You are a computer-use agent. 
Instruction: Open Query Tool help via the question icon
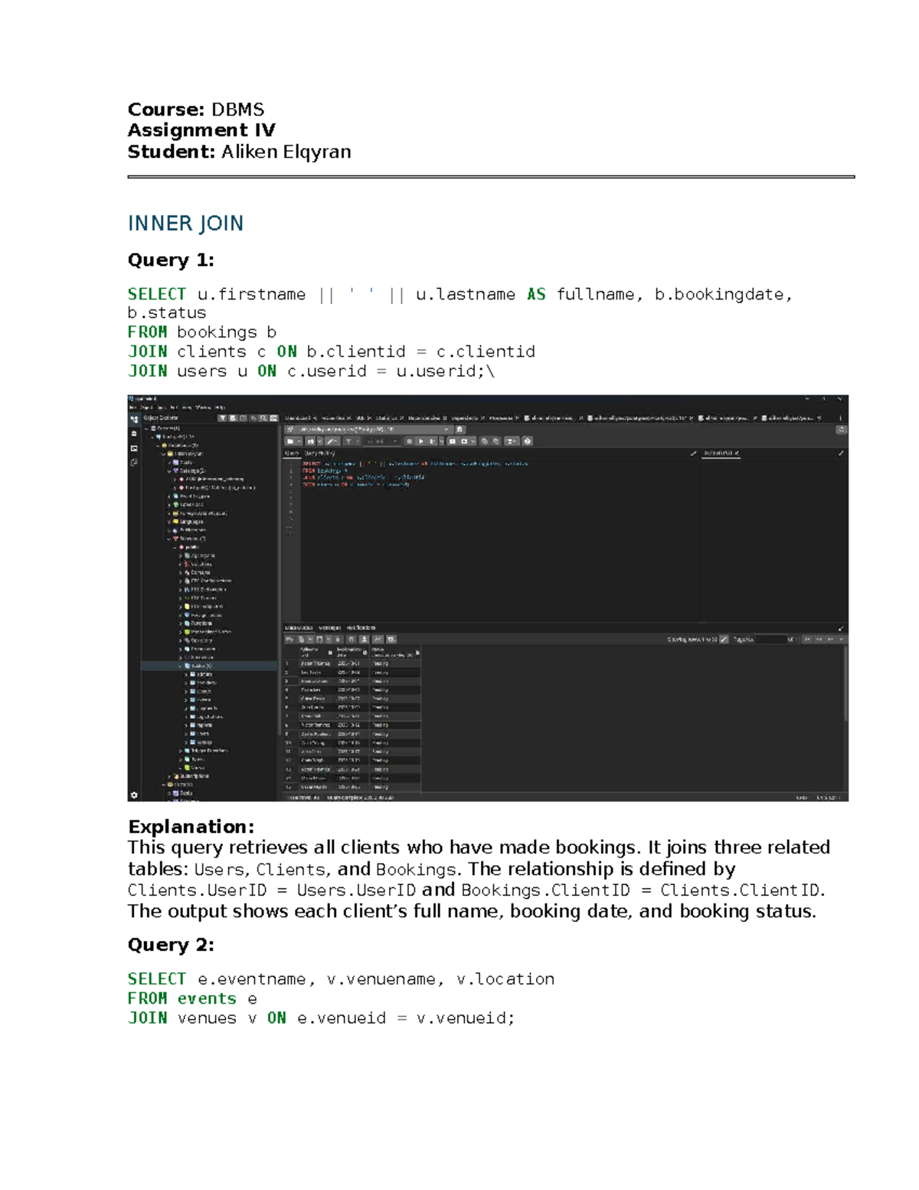[x=528, y=441]
